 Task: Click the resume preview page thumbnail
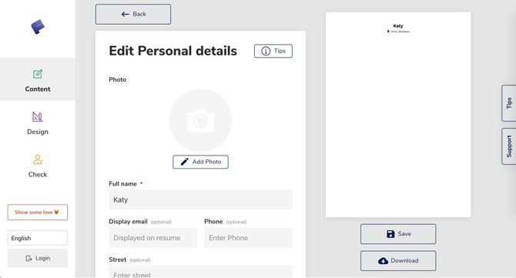398,115
